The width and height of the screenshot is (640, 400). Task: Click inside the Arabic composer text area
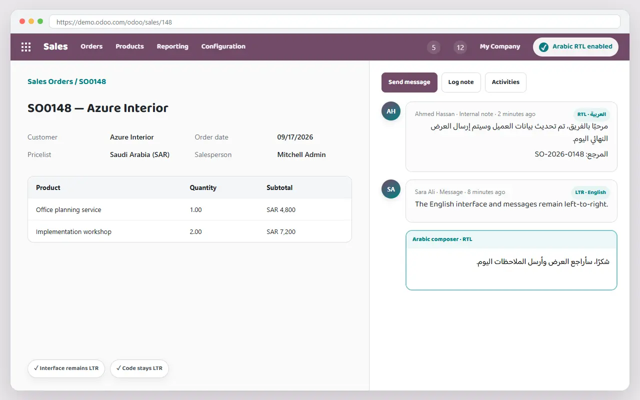click(511, 268)
